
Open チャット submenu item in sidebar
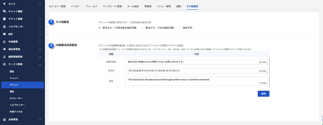pos(14,78)
